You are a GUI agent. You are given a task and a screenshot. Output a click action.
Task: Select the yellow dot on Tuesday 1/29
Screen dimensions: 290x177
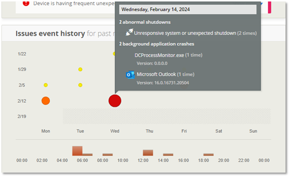[80, 69]
